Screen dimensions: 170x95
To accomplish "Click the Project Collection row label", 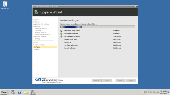I will click(70, 48).
